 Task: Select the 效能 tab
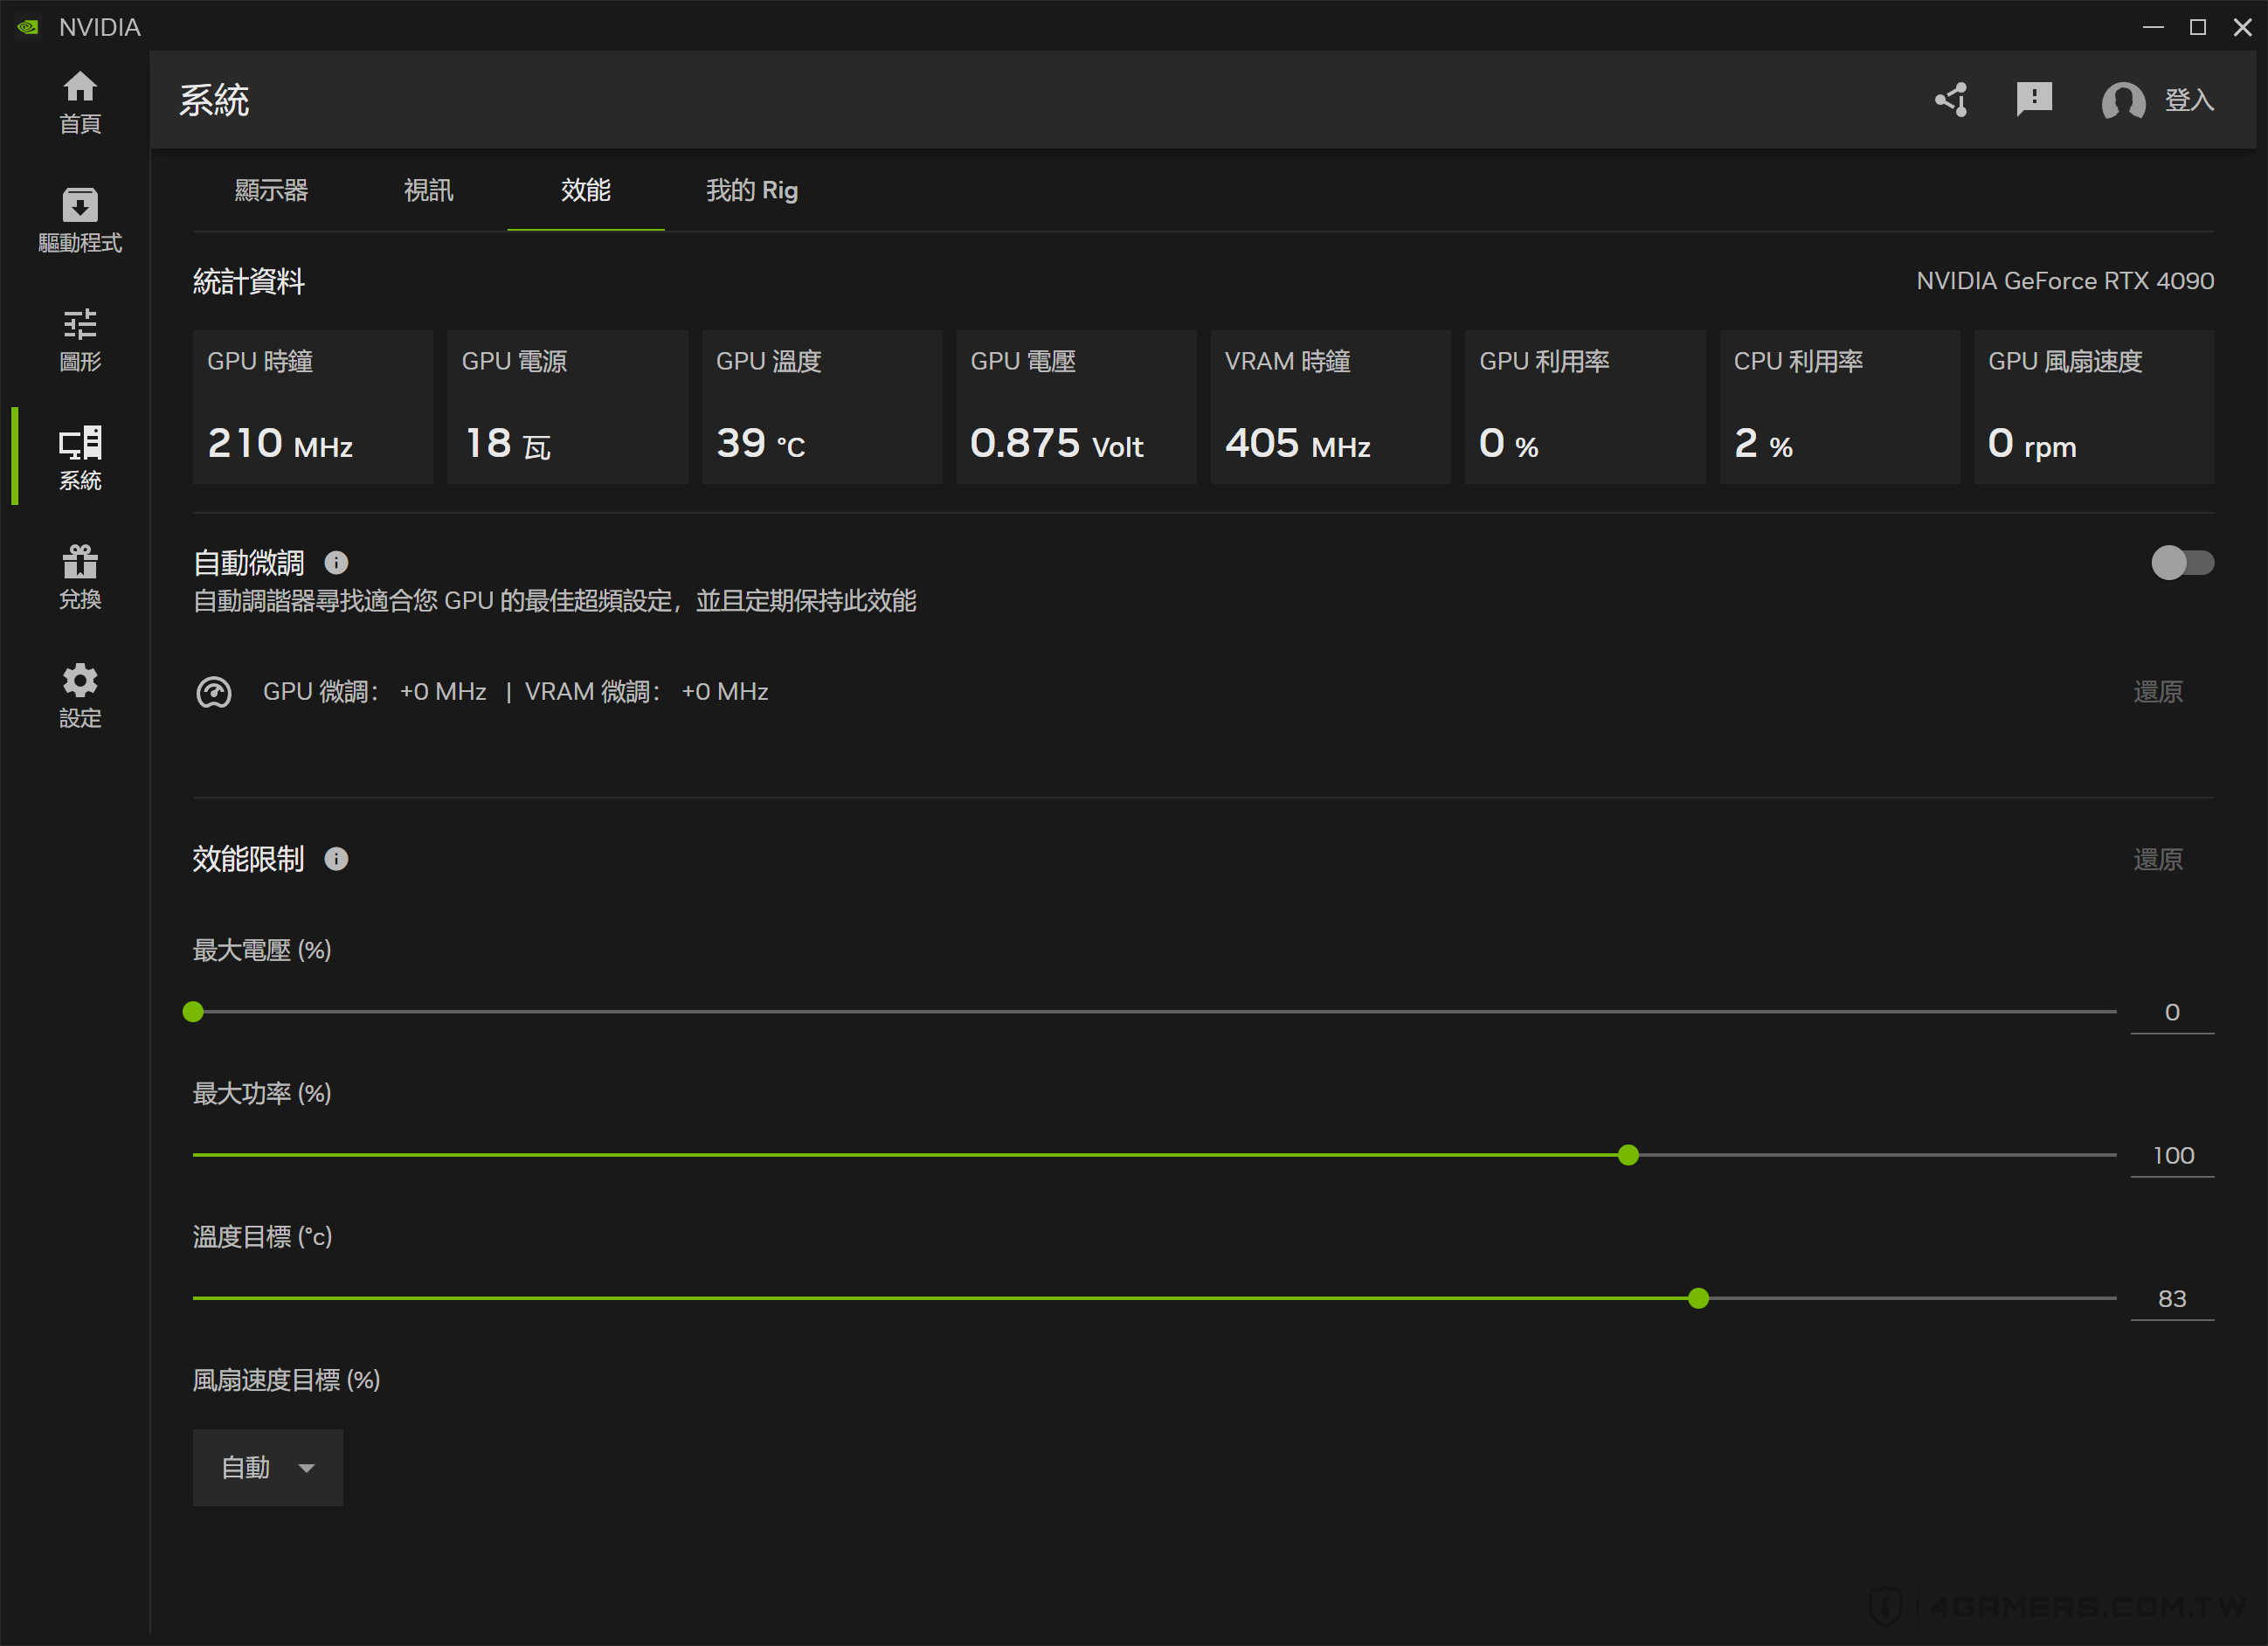tap(586, 190)
